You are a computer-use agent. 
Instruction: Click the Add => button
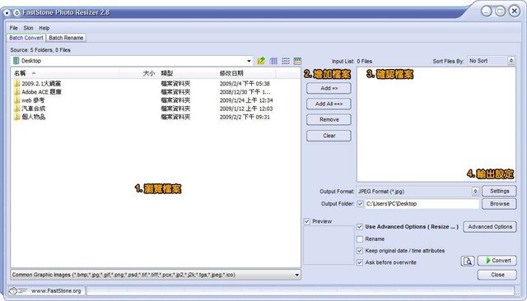[x=329, y=88]
